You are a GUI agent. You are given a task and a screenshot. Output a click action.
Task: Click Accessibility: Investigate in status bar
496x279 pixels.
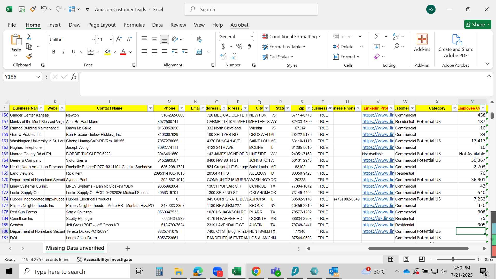tap(105, 259)
